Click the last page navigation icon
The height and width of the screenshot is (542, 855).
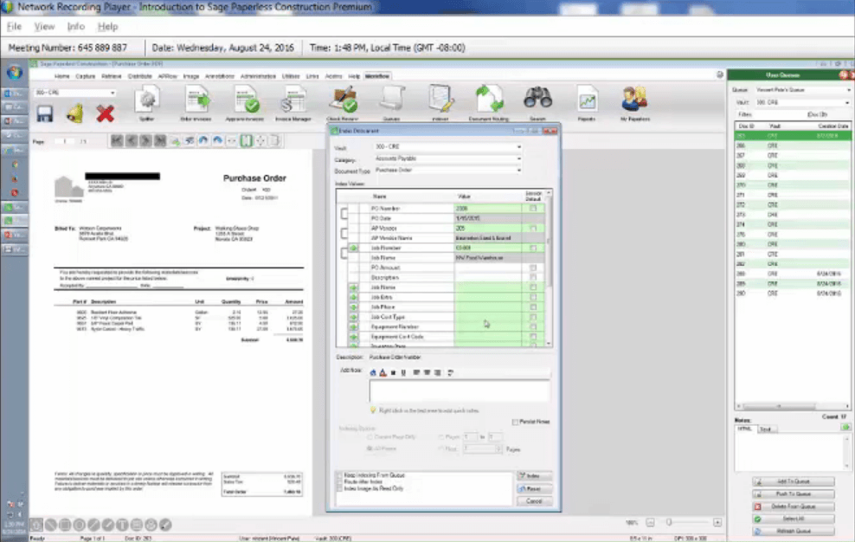(x=160, y=141)
